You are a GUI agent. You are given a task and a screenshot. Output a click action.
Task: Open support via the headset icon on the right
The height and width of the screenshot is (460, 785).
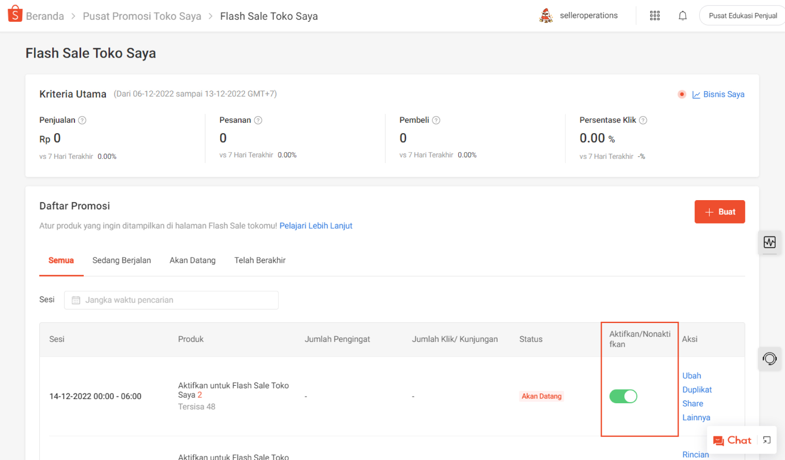770,358
